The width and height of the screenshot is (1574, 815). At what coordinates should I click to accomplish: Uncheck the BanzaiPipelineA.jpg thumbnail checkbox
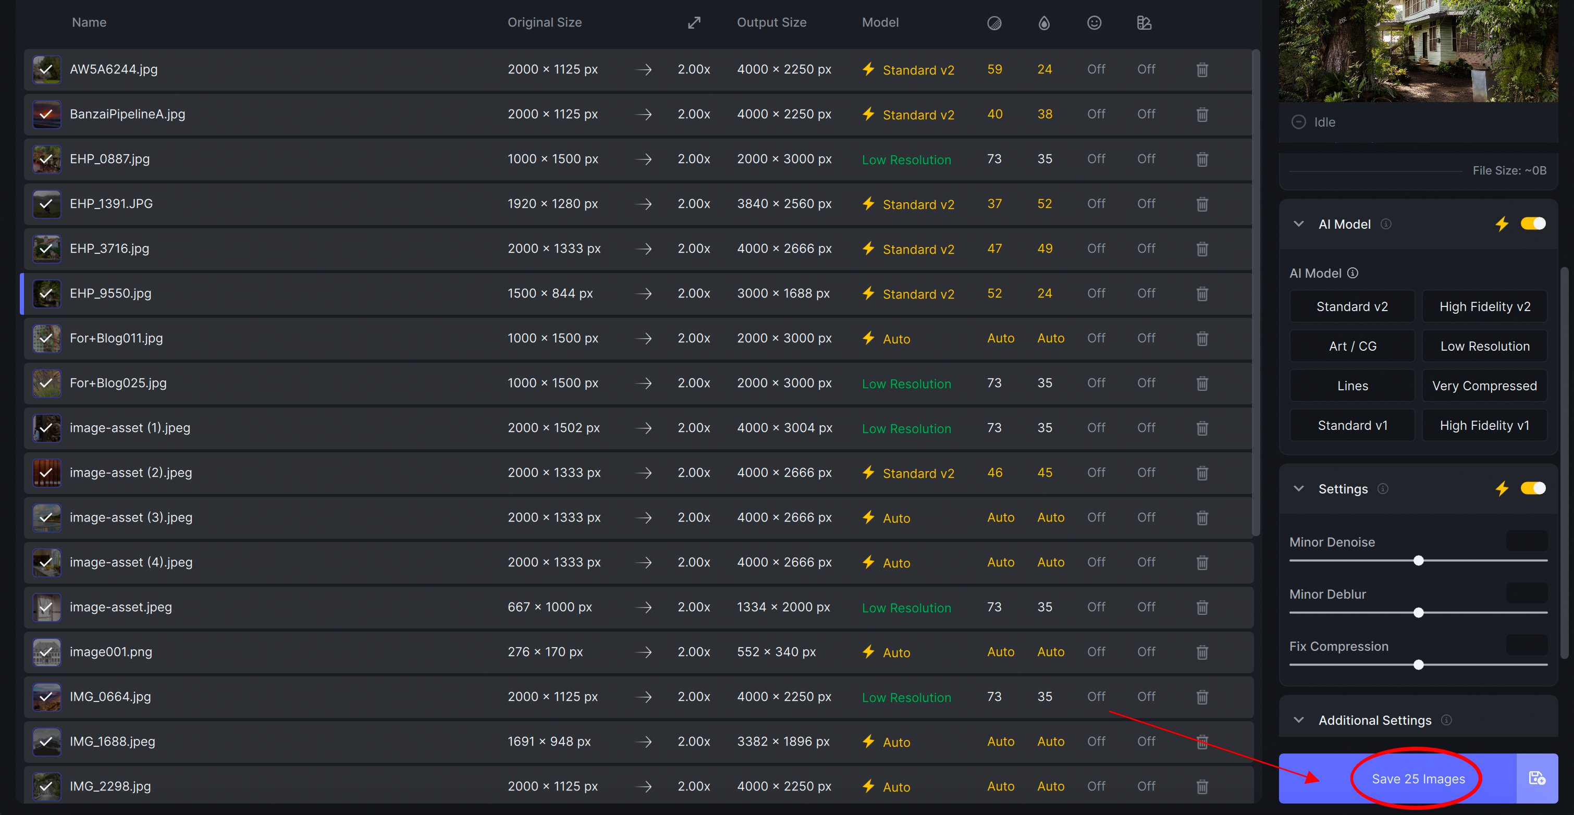pos(46,114)
